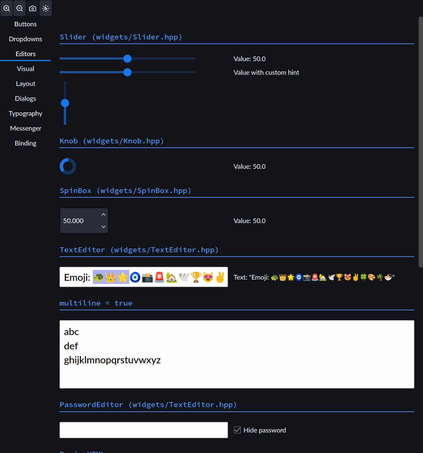The width and height of the screenshot is (423, 453).
Task: Increase SpinBox value with up chevron
Action: click(104, 214)
